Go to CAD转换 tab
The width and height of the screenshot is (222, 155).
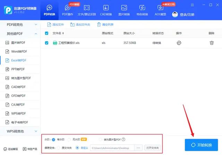click(x=106, y=10)
